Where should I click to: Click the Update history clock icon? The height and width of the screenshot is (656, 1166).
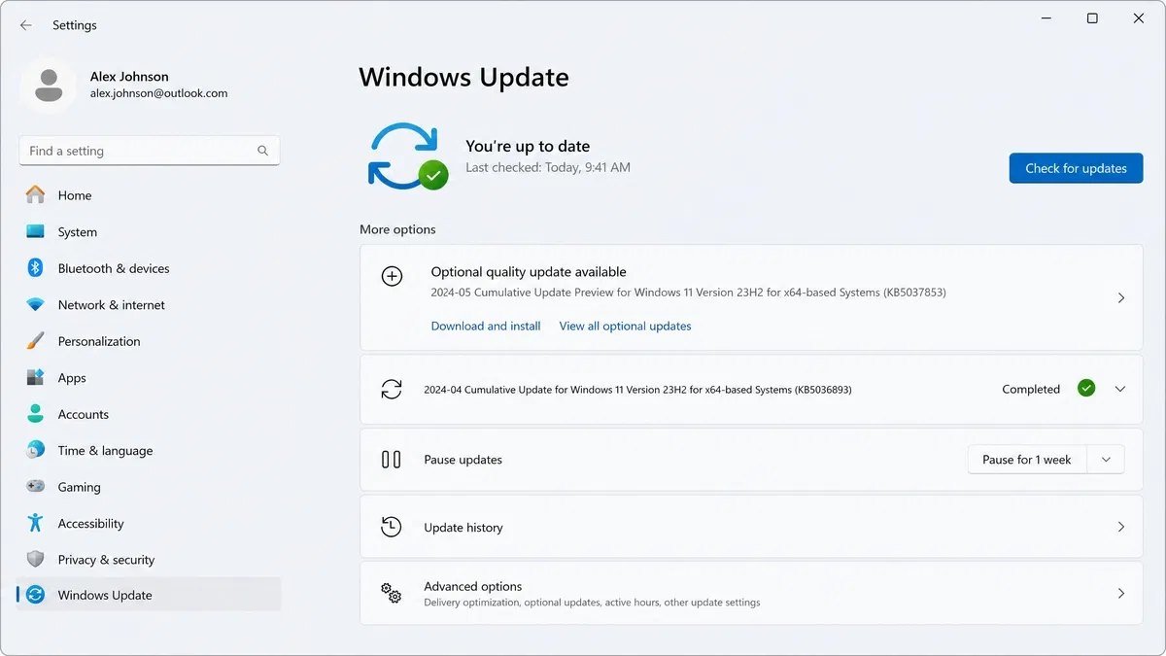(392, 527)
